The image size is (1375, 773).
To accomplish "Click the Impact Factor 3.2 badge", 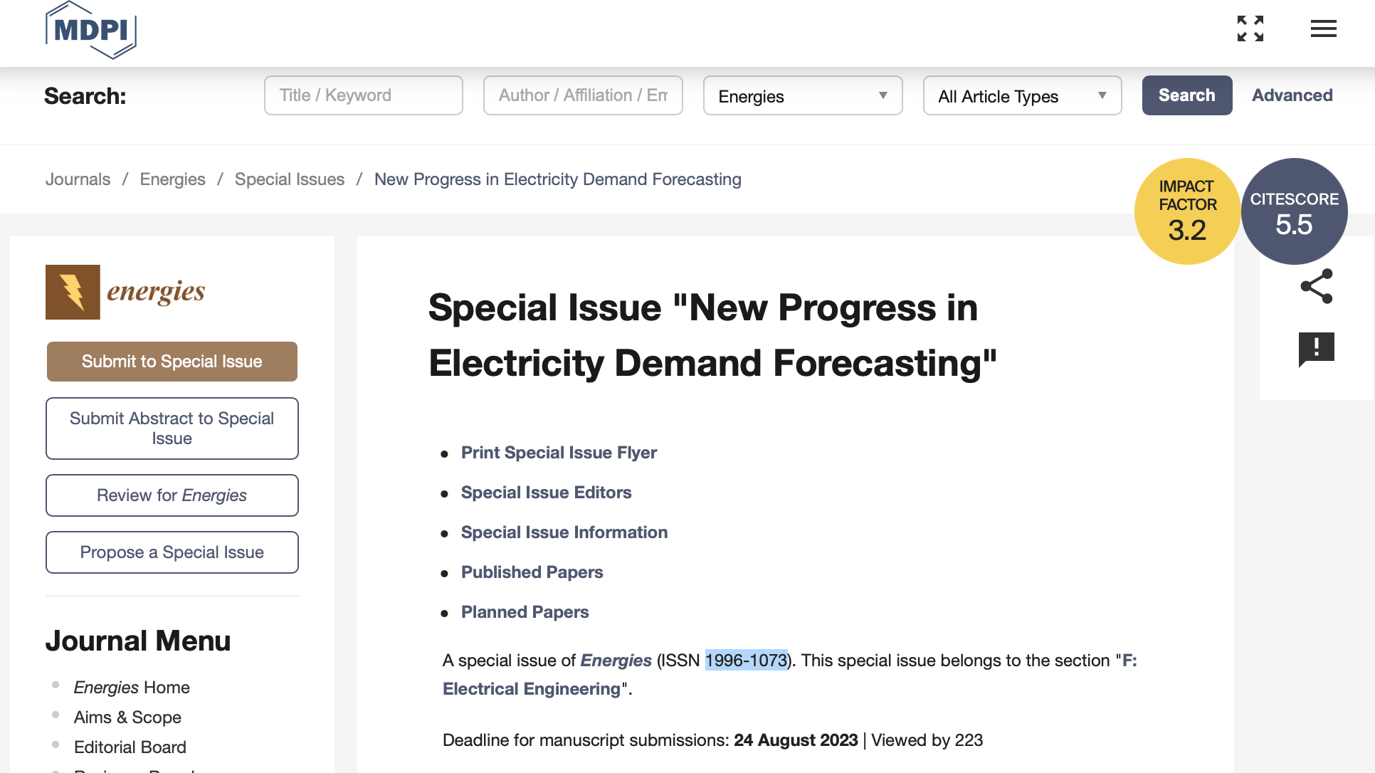I will [1187, 211].
